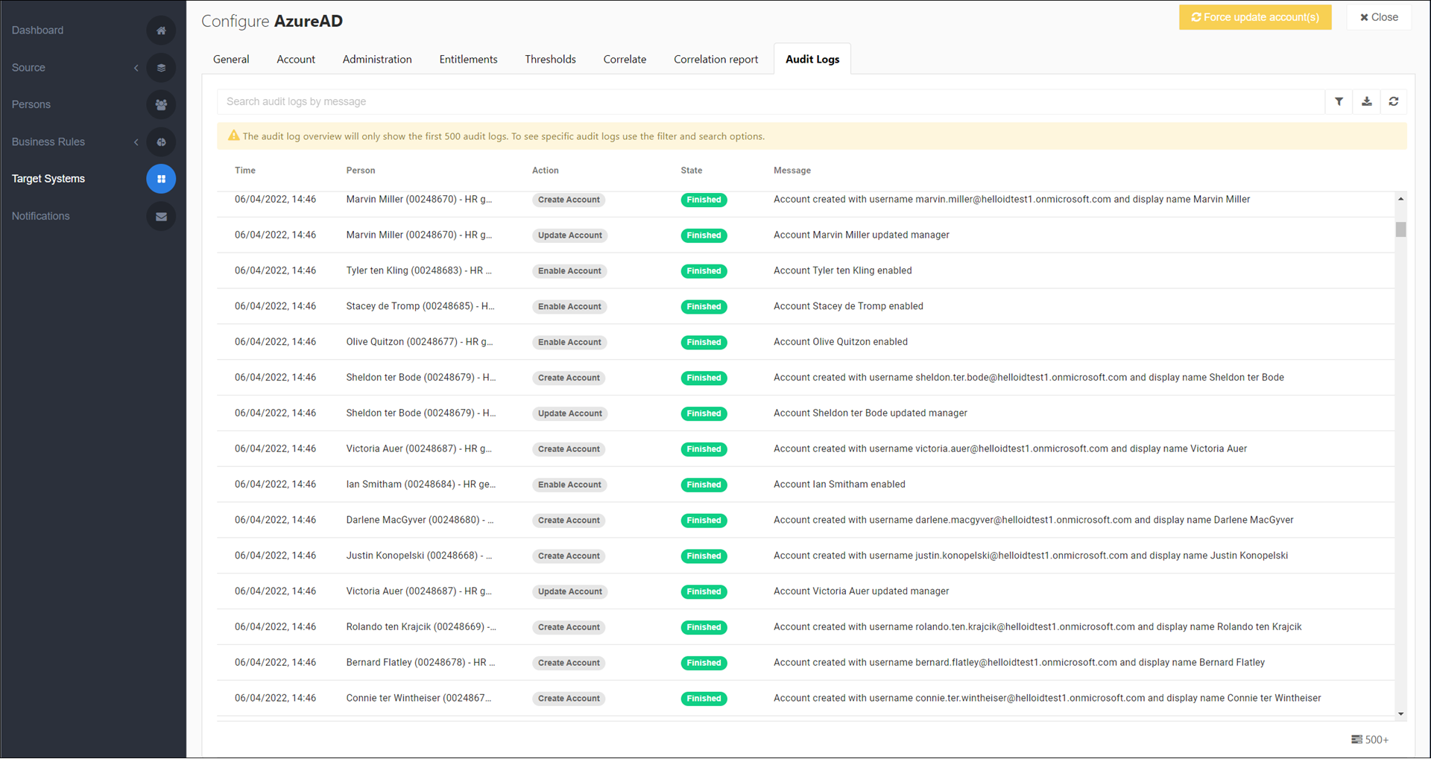Sort by Time column header
The image size is (1431, 759).
coord(245,171)
